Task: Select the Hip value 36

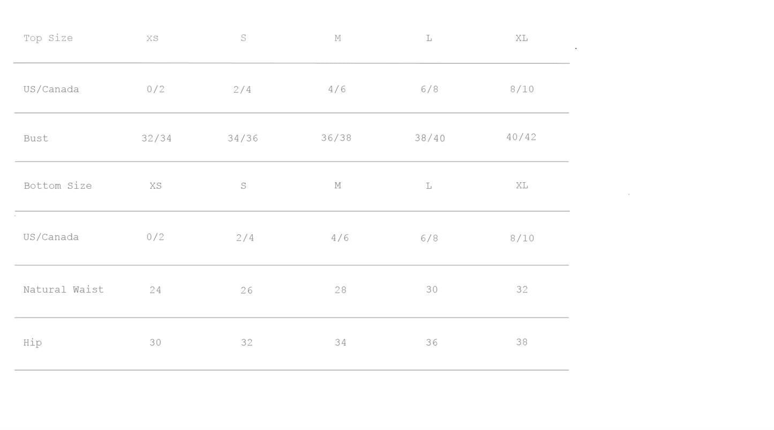Action: pyautogui.click(x=432, y=343)
